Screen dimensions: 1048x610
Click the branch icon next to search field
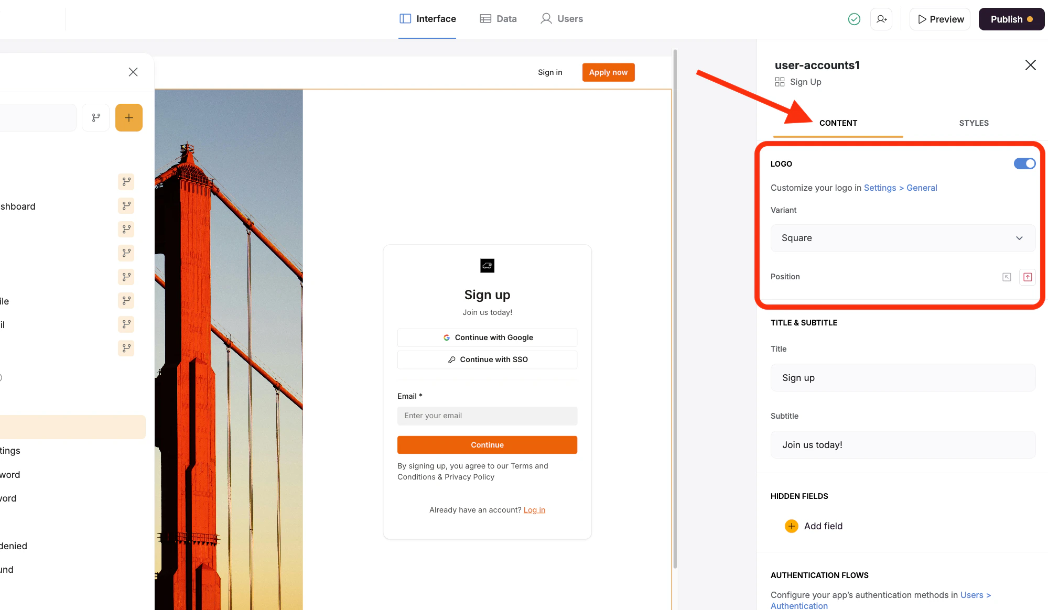click(x=96, y=118)
